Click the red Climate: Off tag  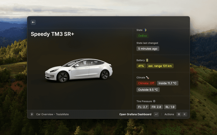point(146,83)
